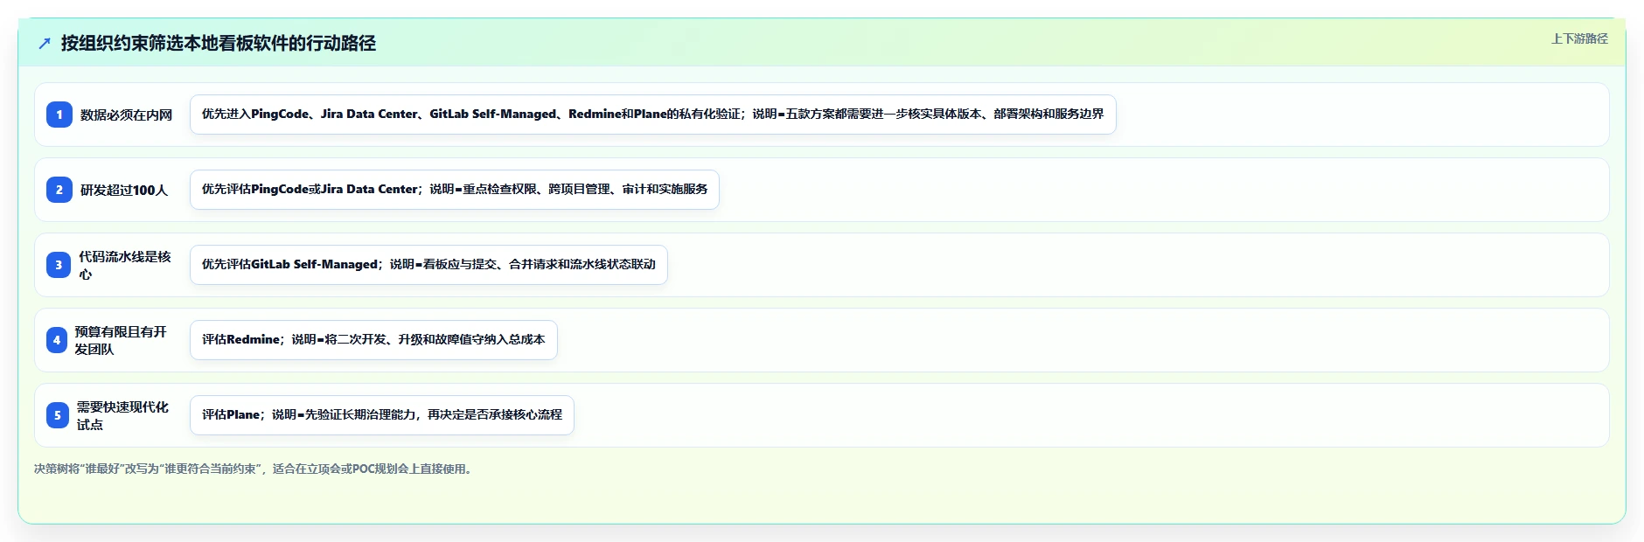Click the box starting 优先进入PingCode、Jira Data Center
This screenshot has height=542, width=1644.
pyautogui.click(x=653, y=115)
